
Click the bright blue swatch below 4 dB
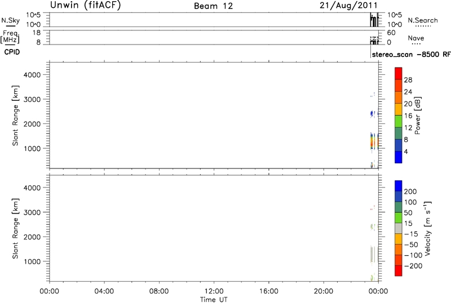(x=399, y=157)
